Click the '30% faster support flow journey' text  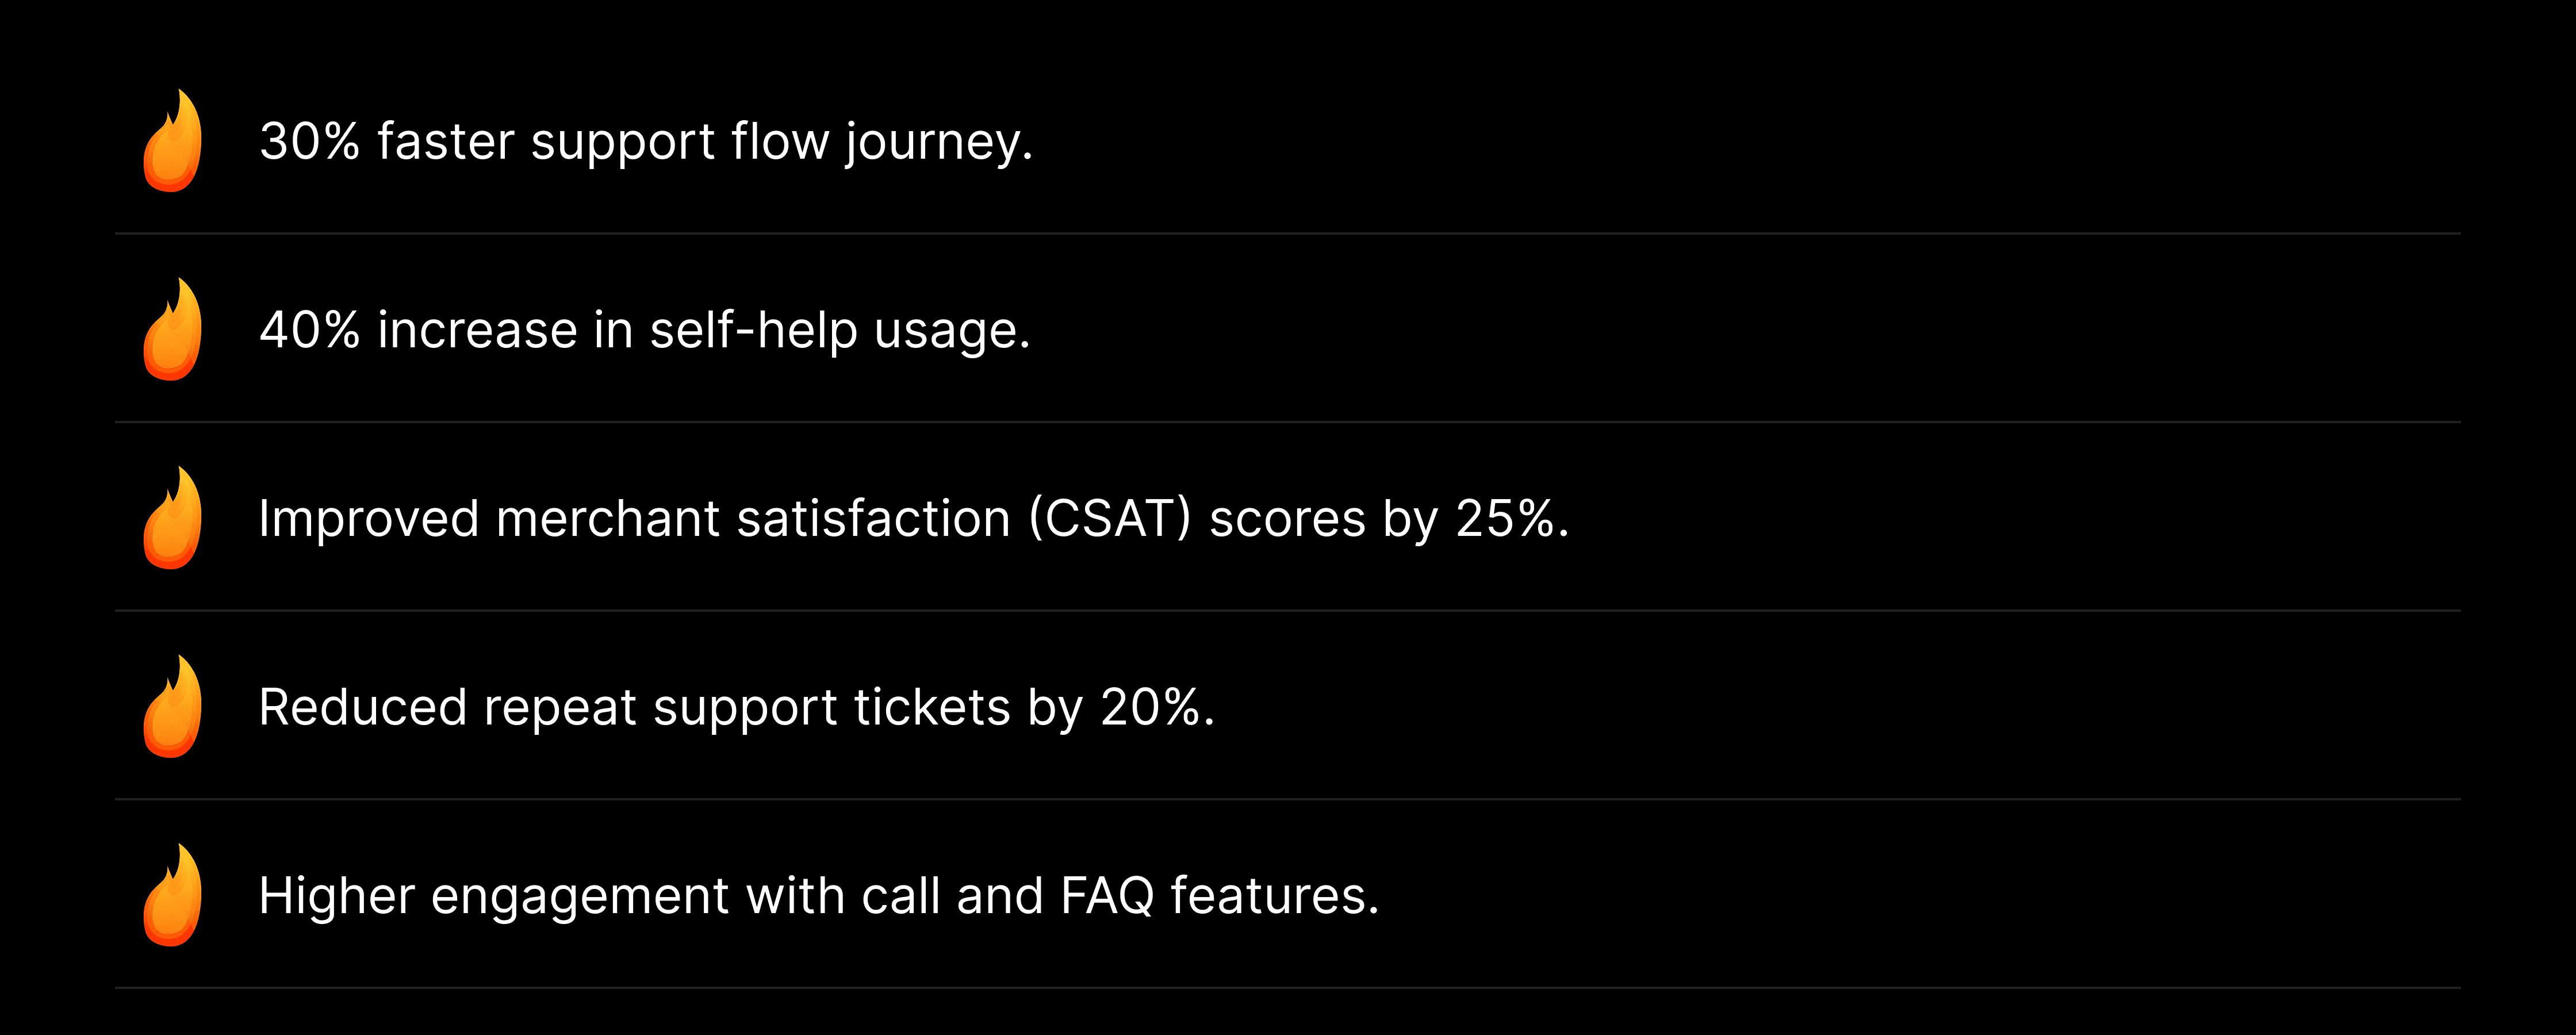[646, 142]
